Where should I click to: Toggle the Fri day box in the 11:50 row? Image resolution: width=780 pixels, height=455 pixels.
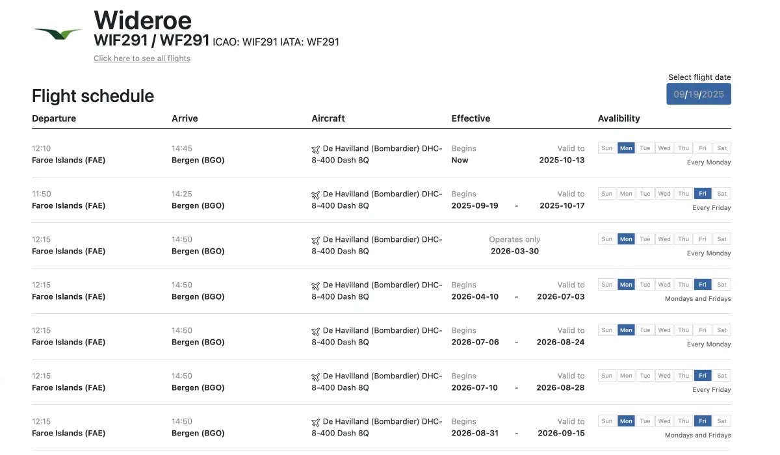(703, 194)
